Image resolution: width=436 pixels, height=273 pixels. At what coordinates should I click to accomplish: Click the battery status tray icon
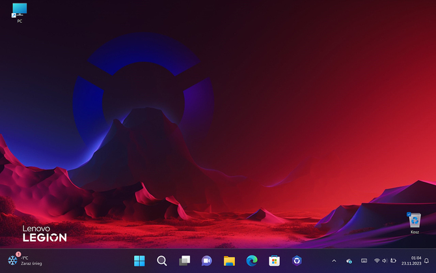[393, 261]
